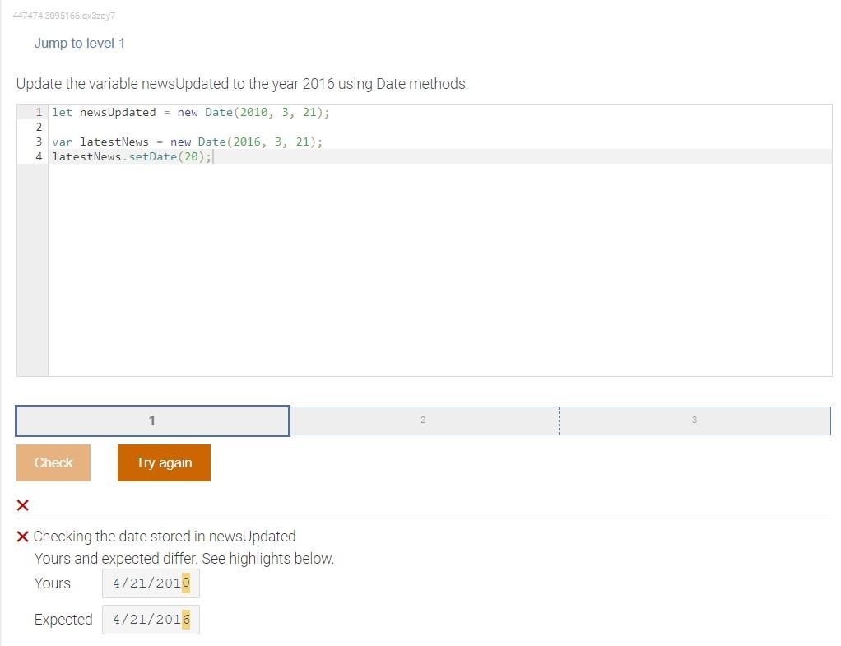Select level 3 progress segment
Image resolution: width=841 pixels, height=646 pixels.
(x=695, y=421)
